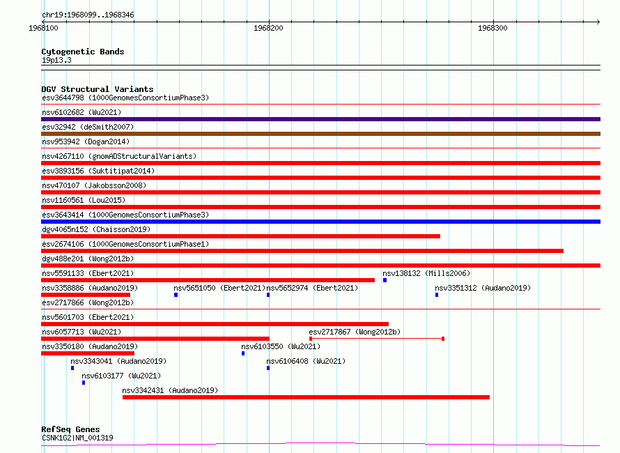Click the 19p13.3 band label

click(x=56, y=60)
